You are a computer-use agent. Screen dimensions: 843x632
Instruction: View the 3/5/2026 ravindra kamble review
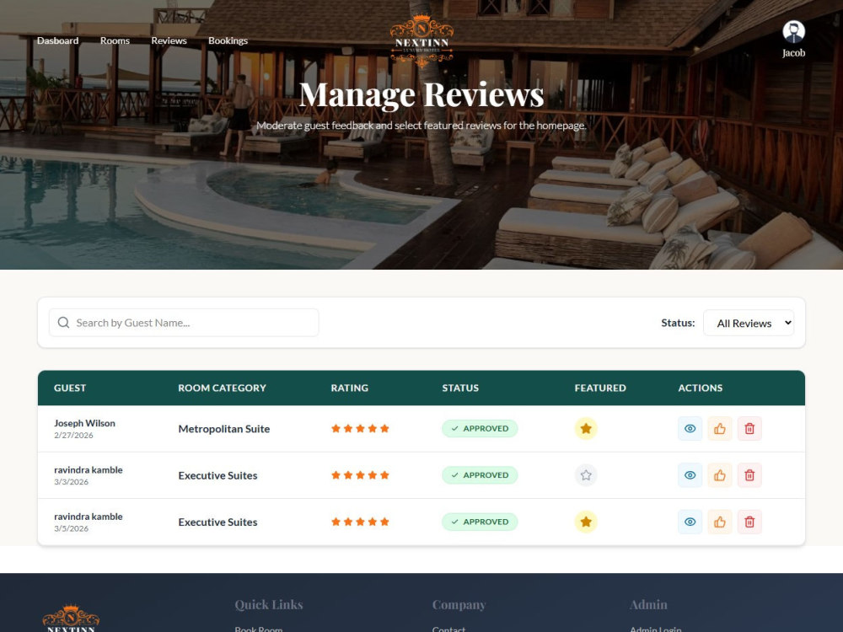tap(690, 522)
